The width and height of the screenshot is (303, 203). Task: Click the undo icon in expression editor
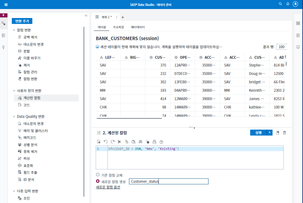point(105,141)
